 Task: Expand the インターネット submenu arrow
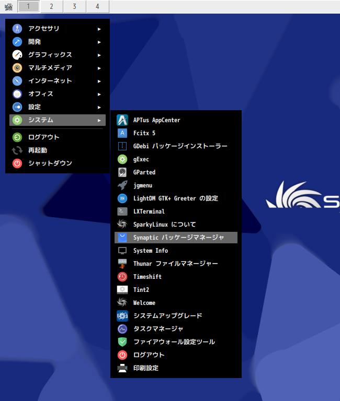[99, 81]
